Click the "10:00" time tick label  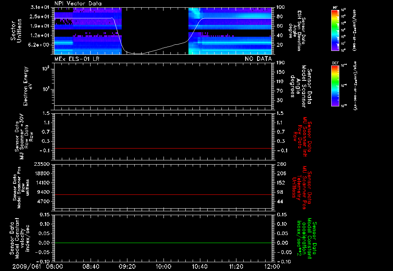click(163, 266)
